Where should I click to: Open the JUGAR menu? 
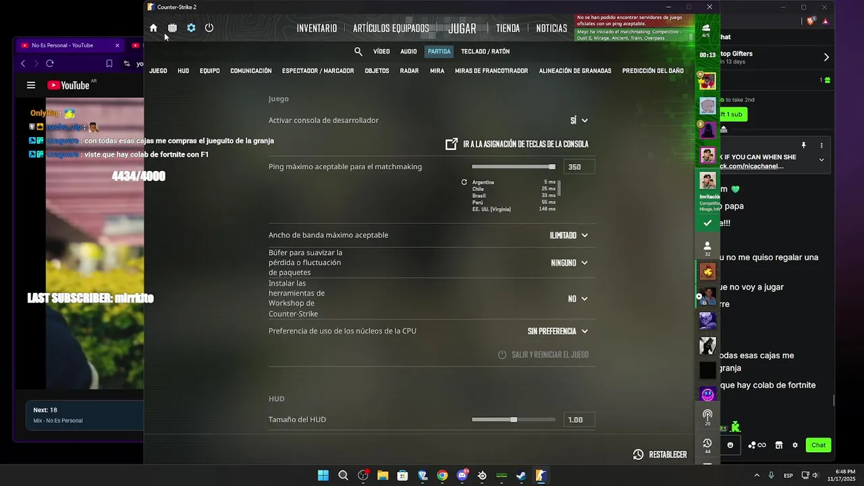462,28
